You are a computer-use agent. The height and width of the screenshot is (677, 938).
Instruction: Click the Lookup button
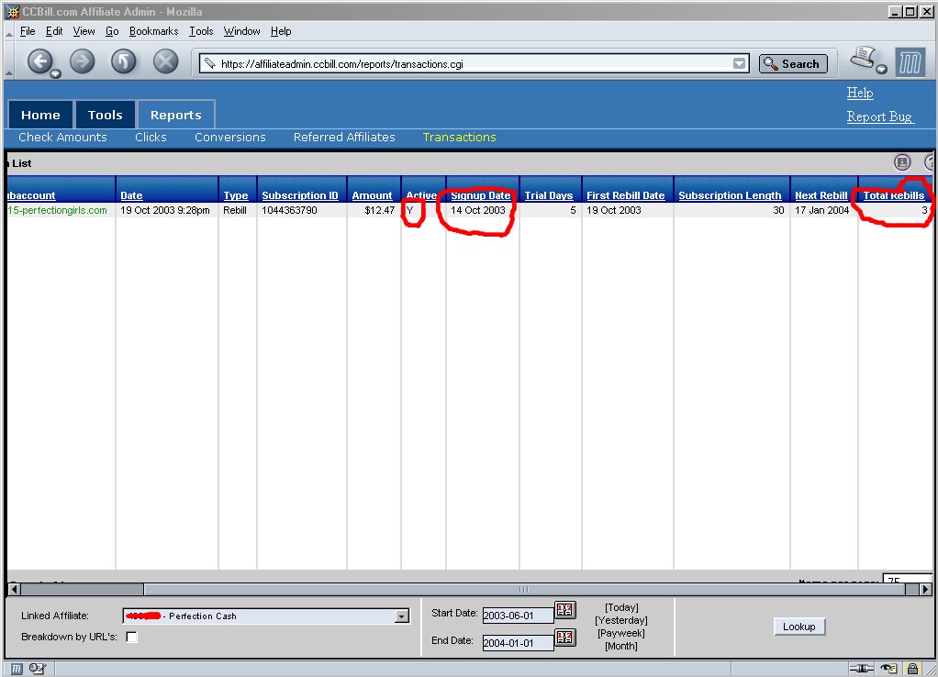coord(798,627)
